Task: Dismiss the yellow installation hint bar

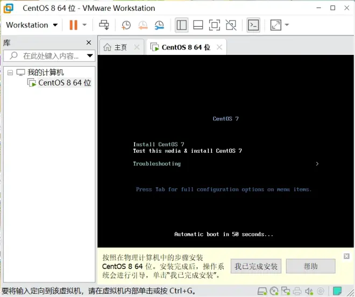Action: coord(346,256)
